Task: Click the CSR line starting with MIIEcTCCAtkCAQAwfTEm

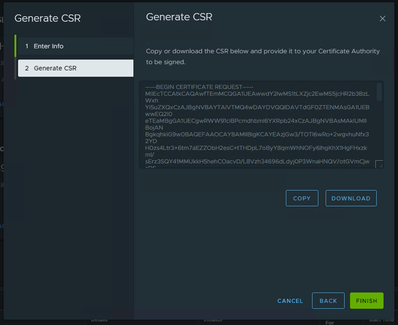Action: click(257, 93)
